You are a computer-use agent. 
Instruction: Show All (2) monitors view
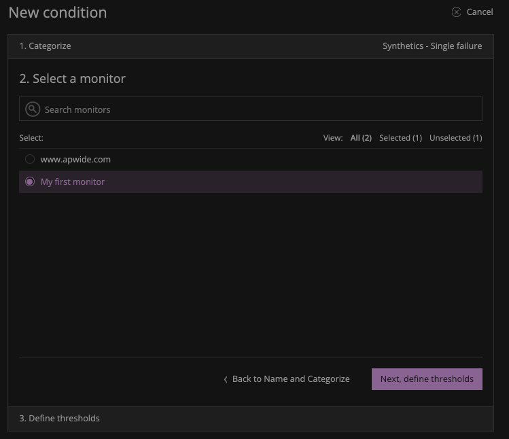(x=361, y=138)
